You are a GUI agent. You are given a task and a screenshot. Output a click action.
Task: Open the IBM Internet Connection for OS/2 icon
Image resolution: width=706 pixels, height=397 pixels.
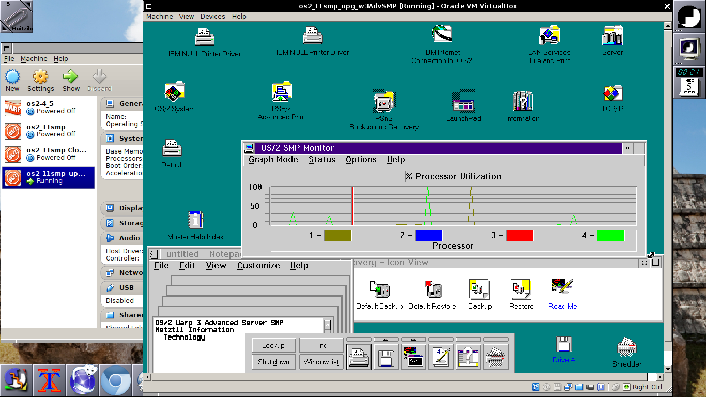[x=442, y=35]
